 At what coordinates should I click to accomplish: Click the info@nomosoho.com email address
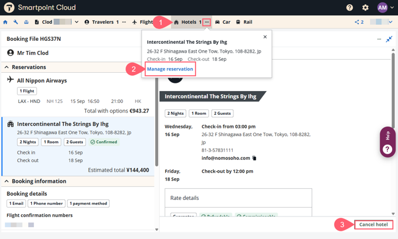pyautogui.click(x=226, y=158)
